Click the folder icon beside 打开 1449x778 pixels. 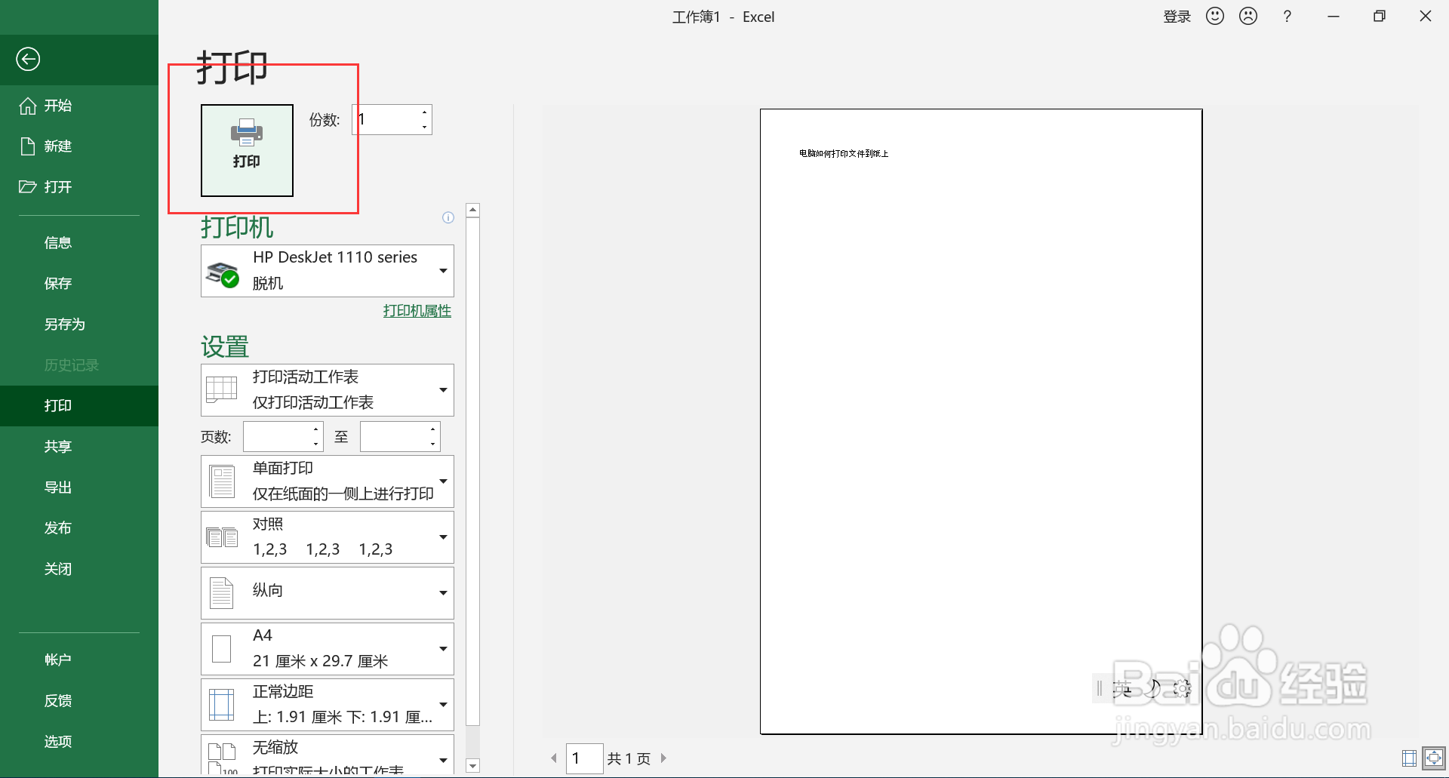coord(28,186)
